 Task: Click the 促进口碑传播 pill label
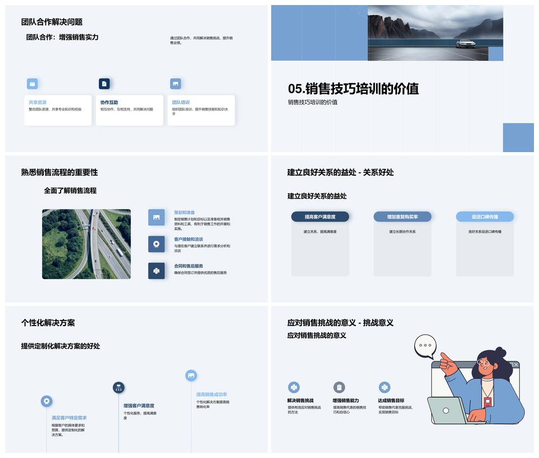pyautogui.click(x=485, y=217)
